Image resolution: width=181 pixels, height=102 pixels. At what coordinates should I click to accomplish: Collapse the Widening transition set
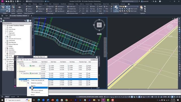coord(18,64)
